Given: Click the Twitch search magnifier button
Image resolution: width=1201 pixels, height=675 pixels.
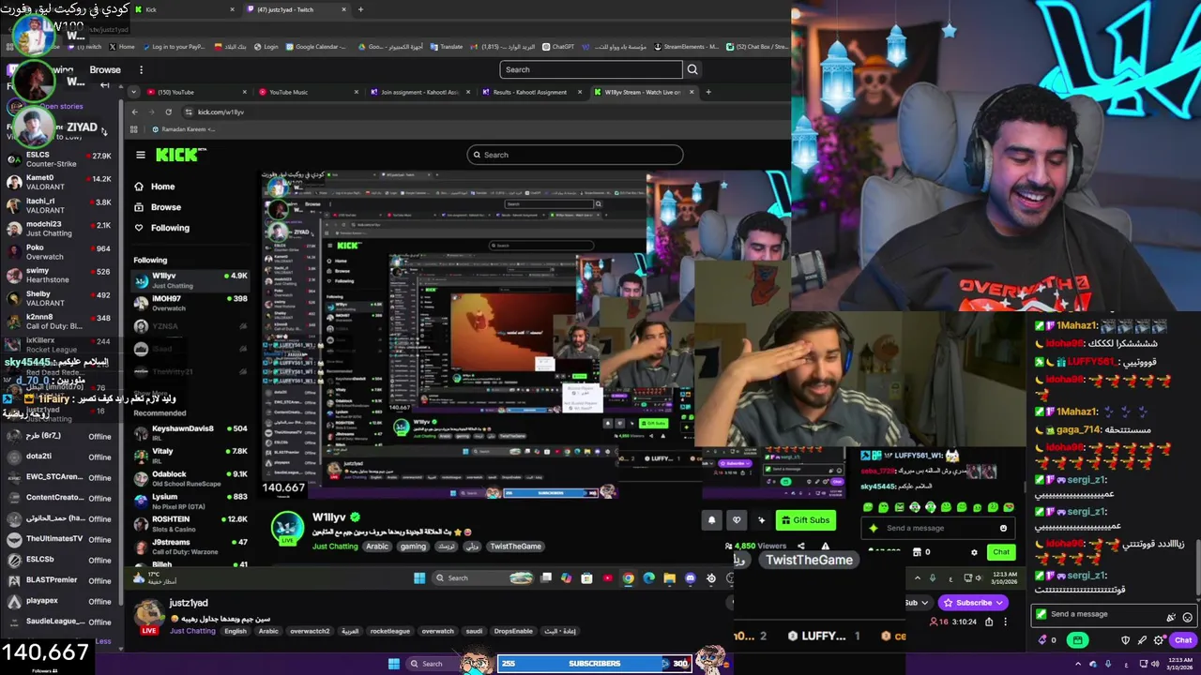Looking at the screenshot, I should [692, 69].
